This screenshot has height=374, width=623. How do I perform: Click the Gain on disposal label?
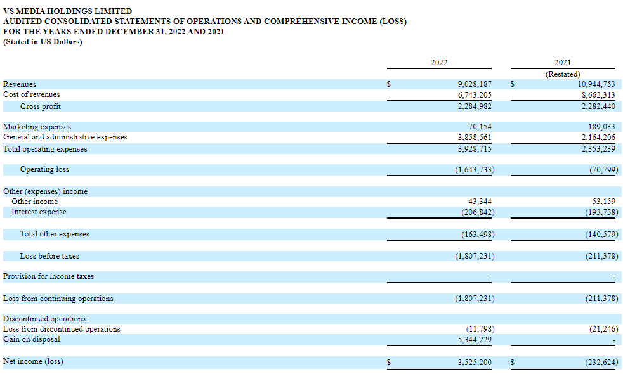(x=31, y=339)
